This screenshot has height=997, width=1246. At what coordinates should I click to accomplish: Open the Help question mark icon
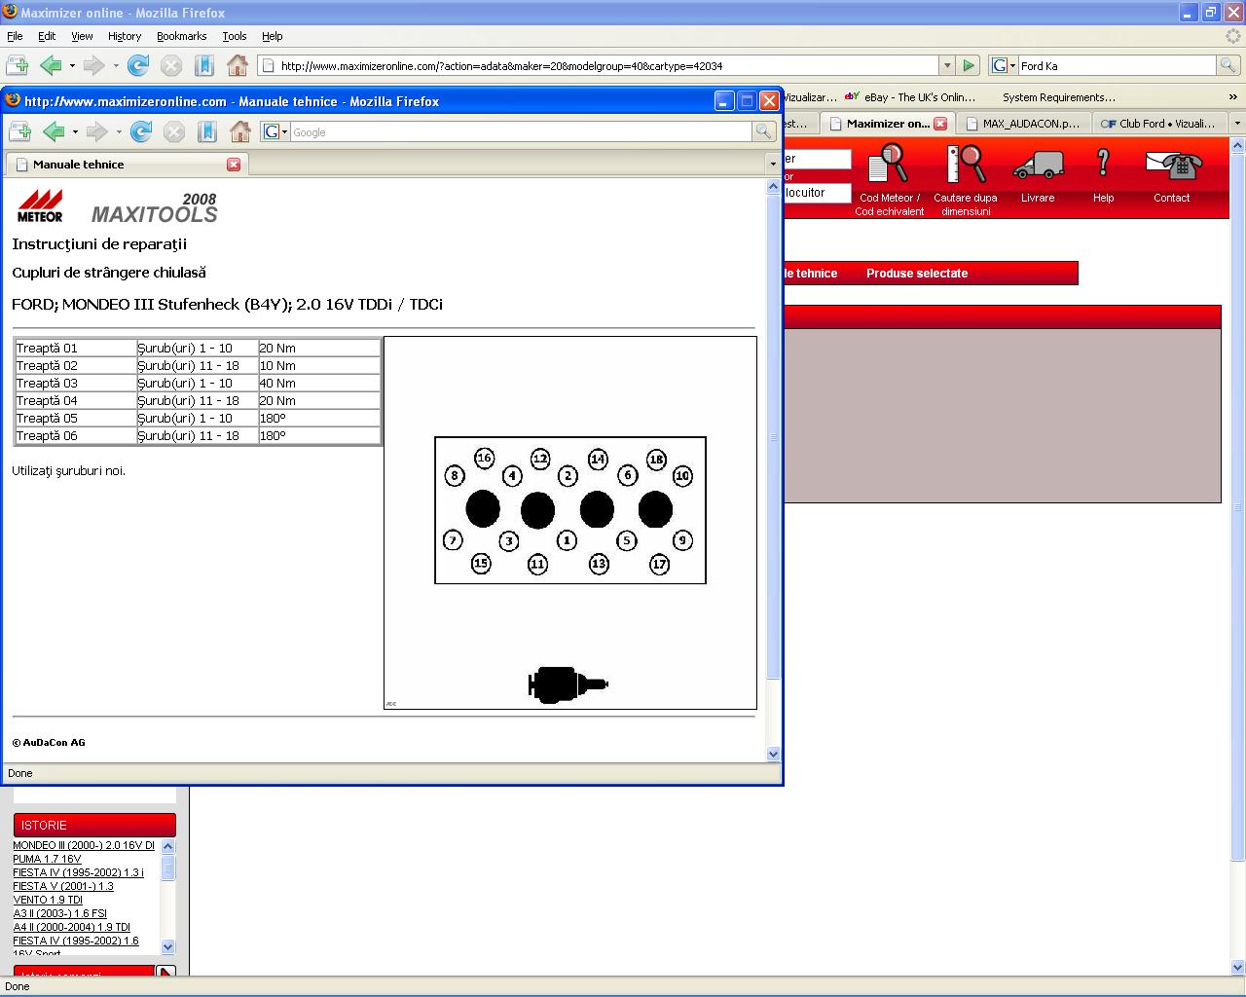(1103, 163)
